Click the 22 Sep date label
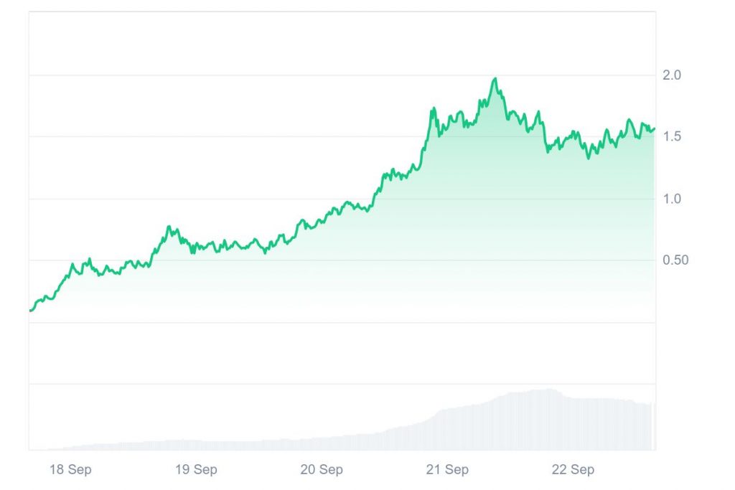735x490 pixels. click(572, 470)
